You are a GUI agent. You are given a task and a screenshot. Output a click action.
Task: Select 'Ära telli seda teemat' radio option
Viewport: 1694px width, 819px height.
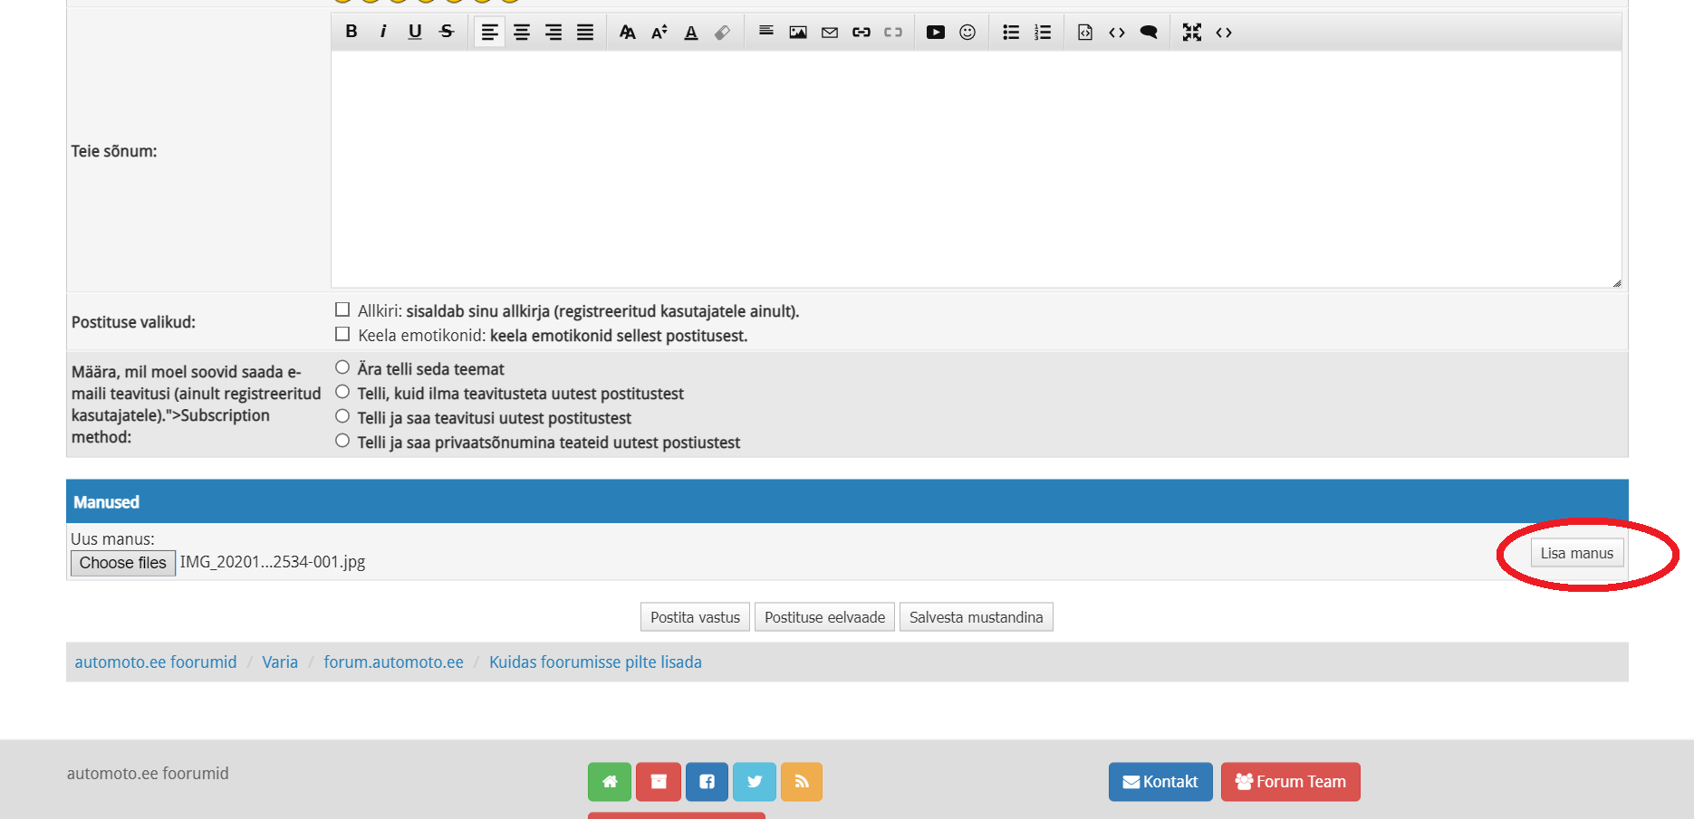[342, 367]
